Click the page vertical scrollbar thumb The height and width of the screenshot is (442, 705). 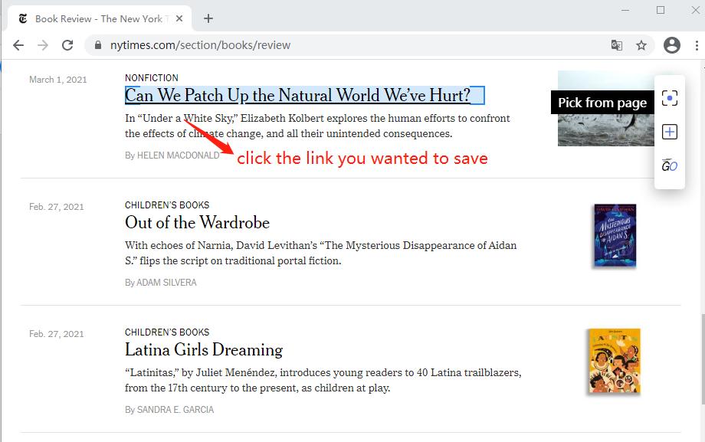click(702, 360)
